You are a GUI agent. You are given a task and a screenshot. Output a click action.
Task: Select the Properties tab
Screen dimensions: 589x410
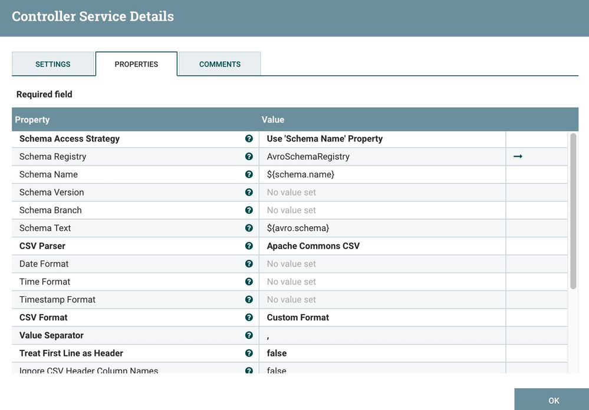click(136, 64)
